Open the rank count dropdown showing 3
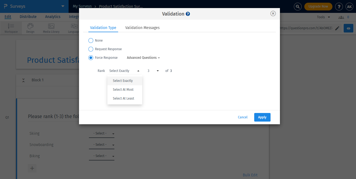 click(x=152, y=71)
